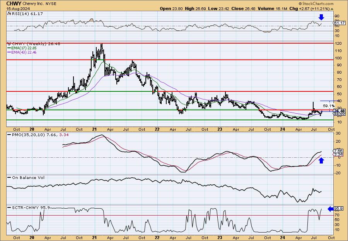
Task: Click the 59.1% measurement annotation
Action: click(328, 106)
